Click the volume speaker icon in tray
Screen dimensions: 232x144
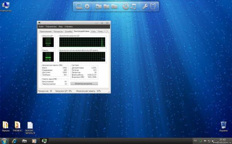coord(213,141)
